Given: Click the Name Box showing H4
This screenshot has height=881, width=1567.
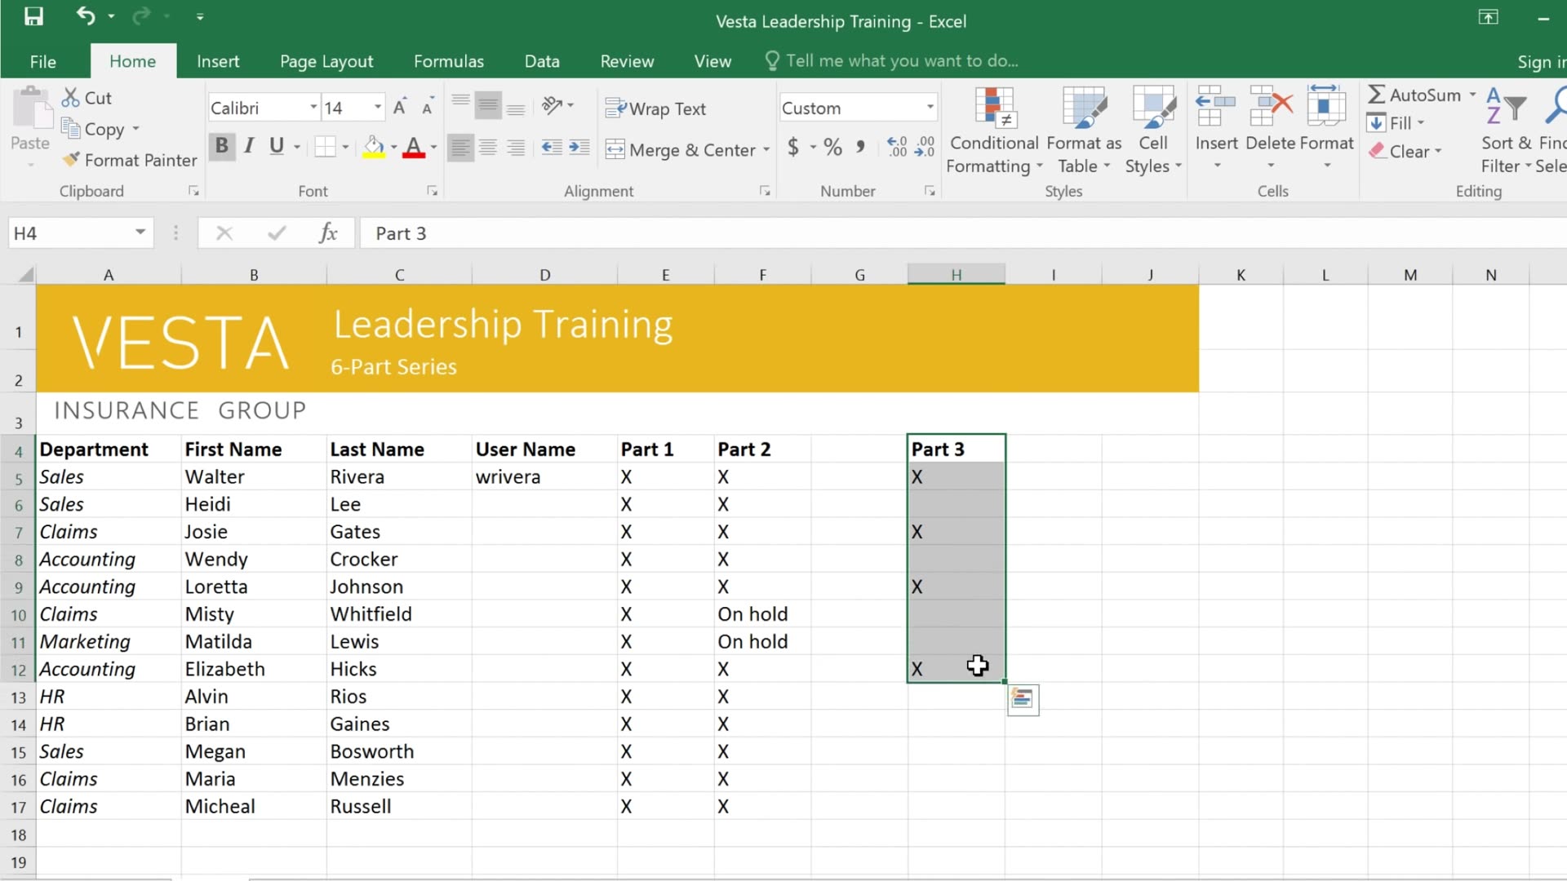Looking at the screenshot, I should pos(69,232).
